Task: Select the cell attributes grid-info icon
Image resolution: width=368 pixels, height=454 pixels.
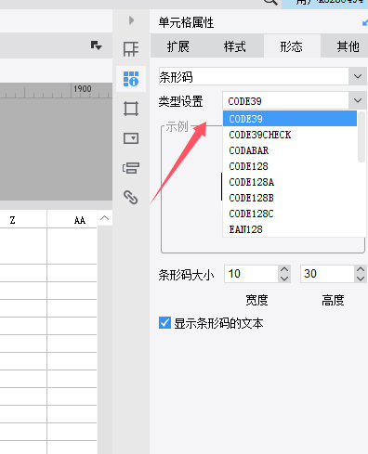Action: pos(131,79)
